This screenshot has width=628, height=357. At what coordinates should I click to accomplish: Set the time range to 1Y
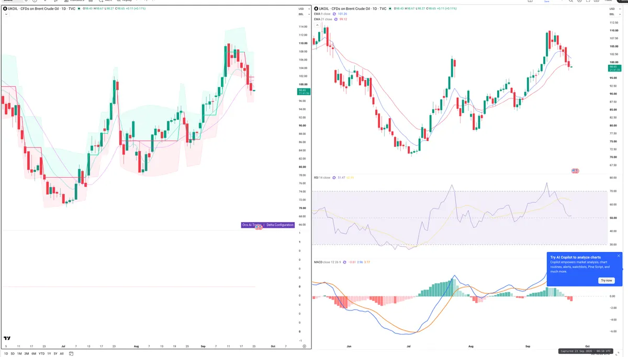pyautogui.click(x=49, y=353)
